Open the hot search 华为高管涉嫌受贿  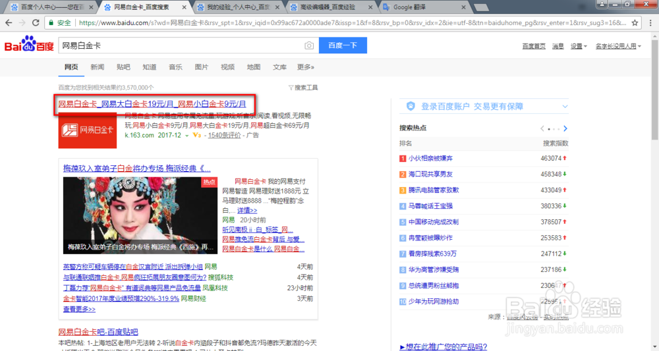[434, 269]
